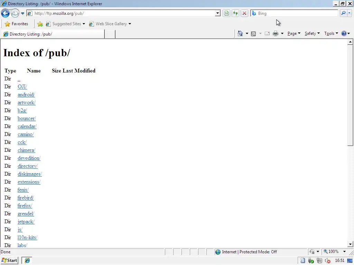Click the Show desktop tray icon
The height and width of the screenshot is (265, 354).
pos(350,261)
